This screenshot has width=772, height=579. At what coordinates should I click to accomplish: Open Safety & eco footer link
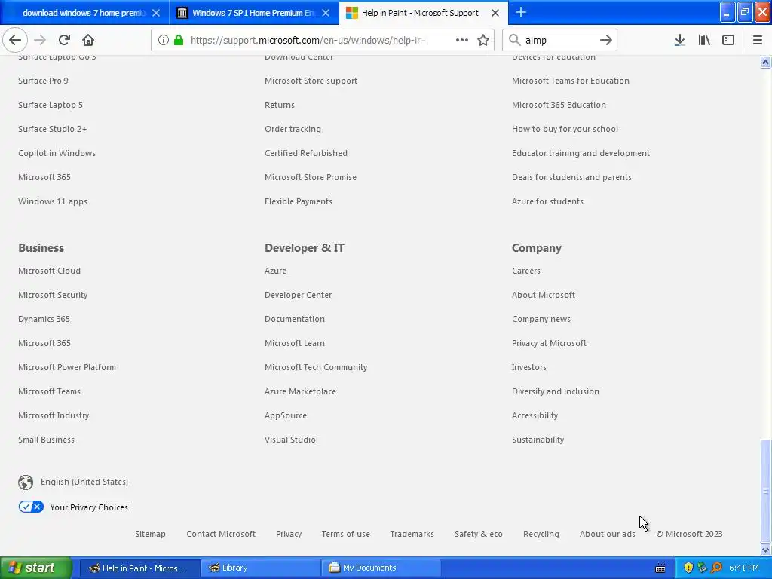pos(479,534)
